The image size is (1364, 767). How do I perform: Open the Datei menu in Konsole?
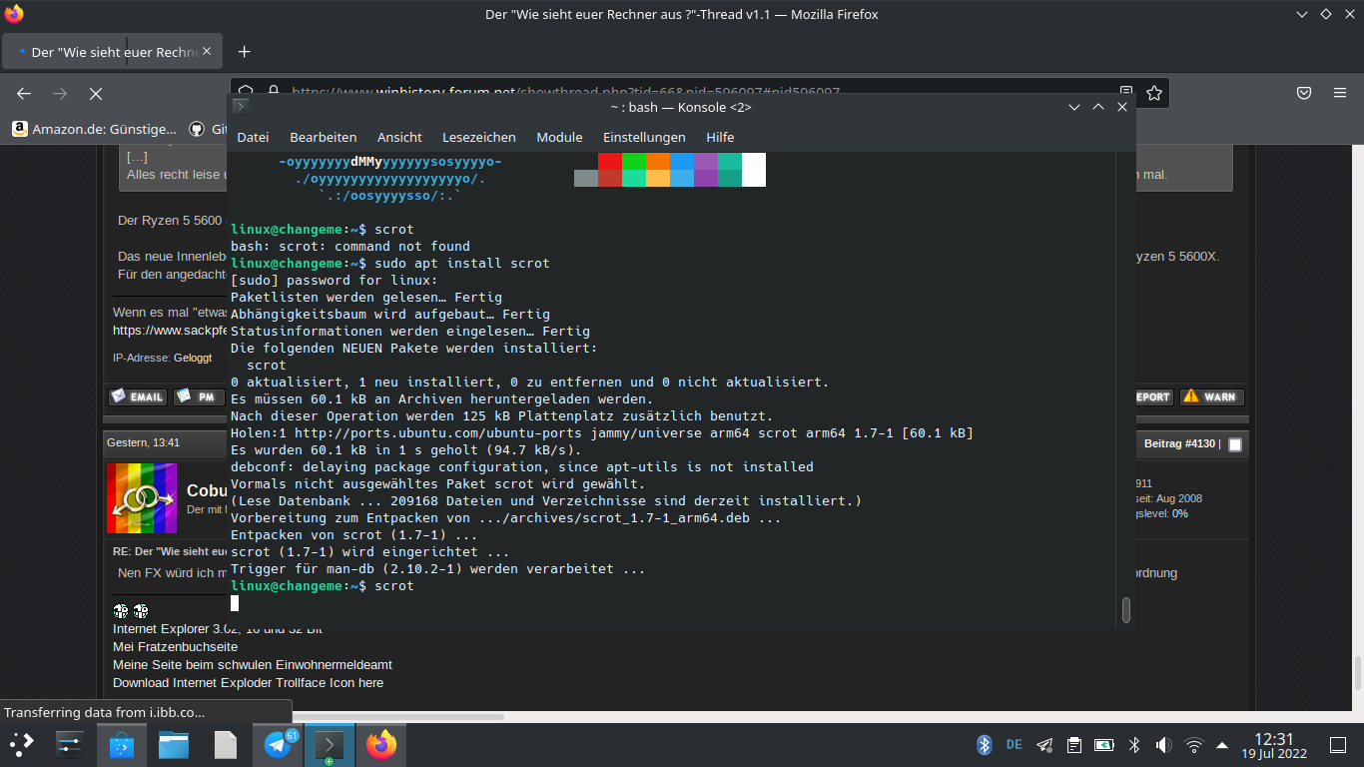(253, 137)
